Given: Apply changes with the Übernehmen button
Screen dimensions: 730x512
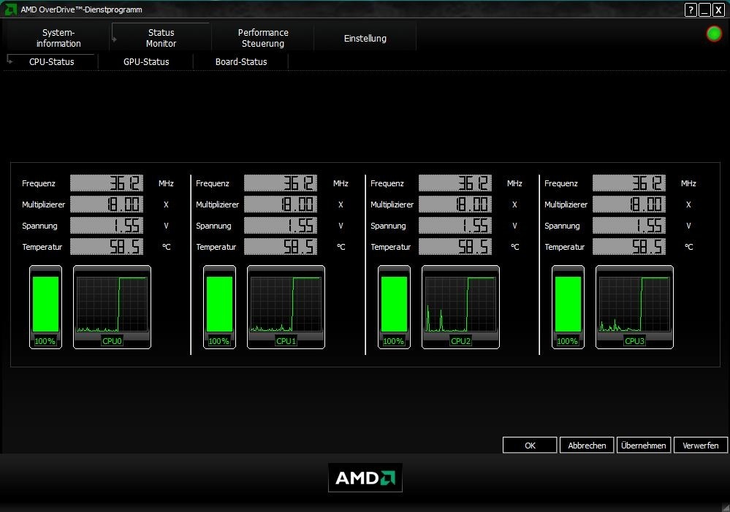Looking at the screenshot, I should [x=643, y=445].
